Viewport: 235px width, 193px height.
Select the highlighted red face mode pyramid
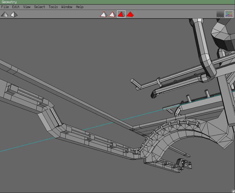(x=121, y=14)
